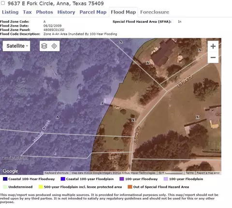Click the 9637 parcel marker on the map
Image resolution: width=232 pixels, height=208 pixels.
tap(149, 89)
